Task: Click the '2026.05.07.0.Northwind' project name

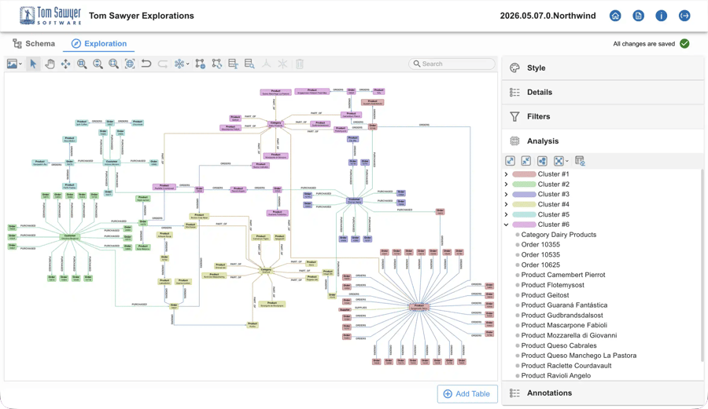Action: pos(548,16)
